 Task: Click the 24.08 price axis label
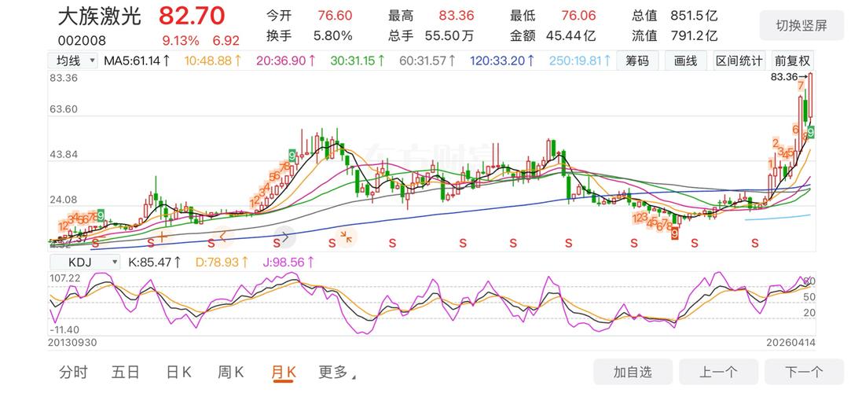[64, 200]
